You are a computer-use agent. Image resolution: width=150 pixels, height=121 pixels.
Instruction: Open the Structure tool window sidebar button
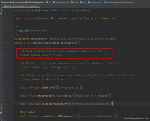click(x=1, y=109)
